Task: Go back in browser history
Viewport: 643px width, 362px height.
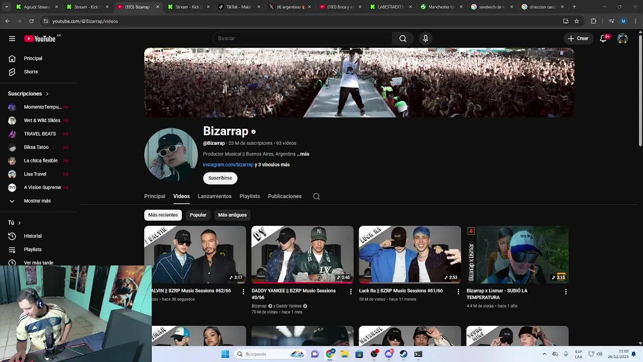Action: click(7, 21)
